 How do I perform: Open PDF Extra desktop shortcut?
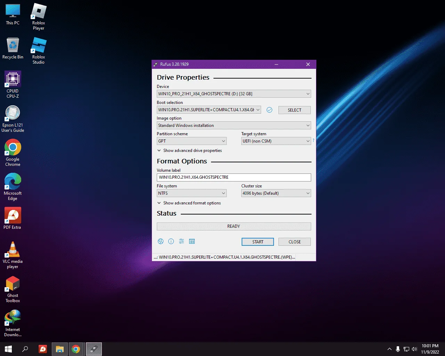(13, 218)
